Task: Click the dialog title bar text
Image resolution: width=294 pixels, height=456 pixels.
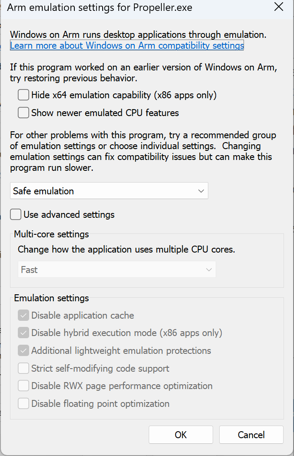Action: tap(100, 7)
